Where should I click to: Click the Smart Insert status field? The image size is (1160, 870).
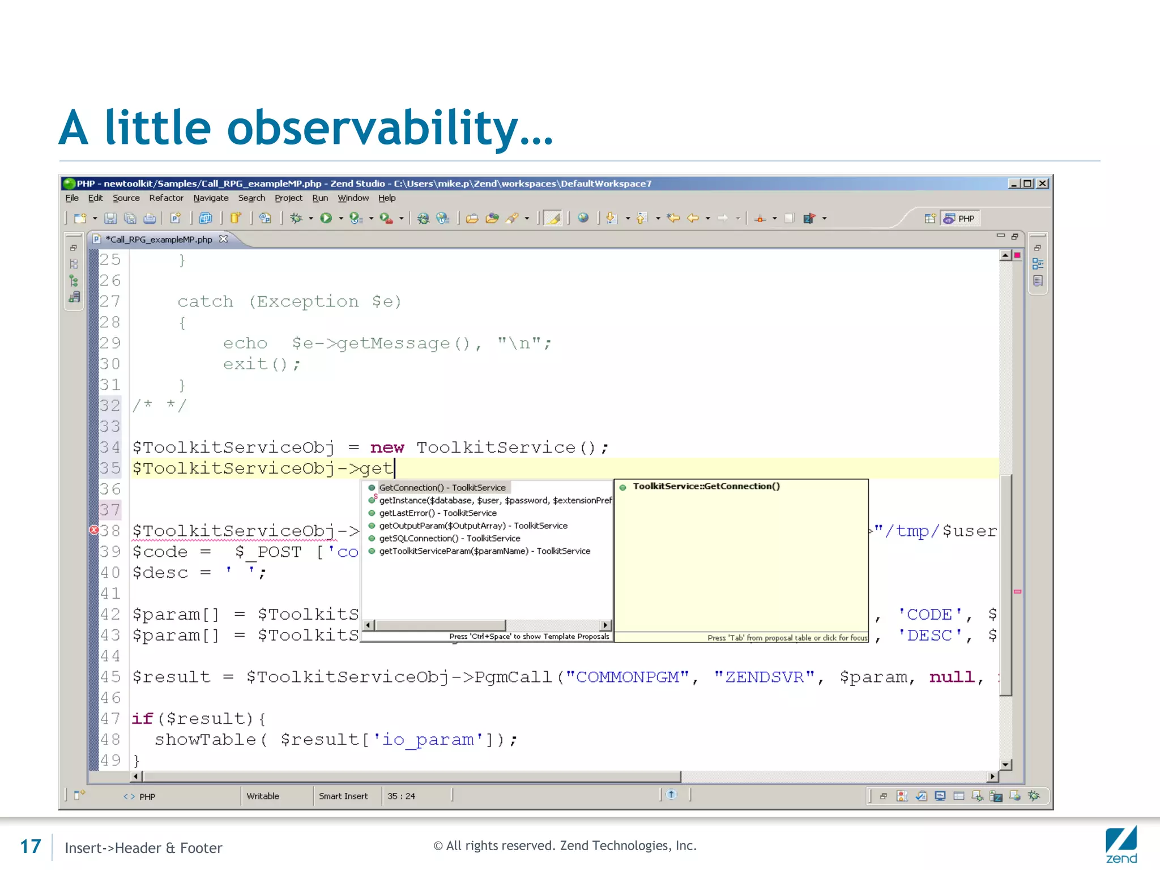pyautogui.click(x=343, y=796)
